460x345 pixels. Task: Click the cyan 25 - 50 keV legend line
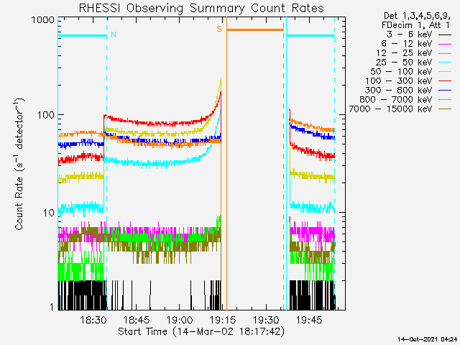tap(444, 63)
